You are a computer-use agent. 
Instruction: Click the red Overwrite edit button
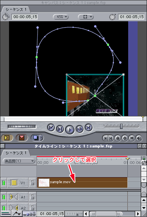pos(22,138)
